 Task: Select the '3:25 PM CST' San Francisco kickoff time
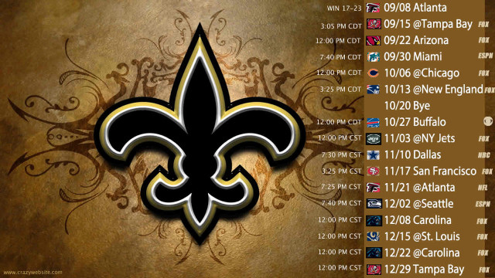pos(341,171)
